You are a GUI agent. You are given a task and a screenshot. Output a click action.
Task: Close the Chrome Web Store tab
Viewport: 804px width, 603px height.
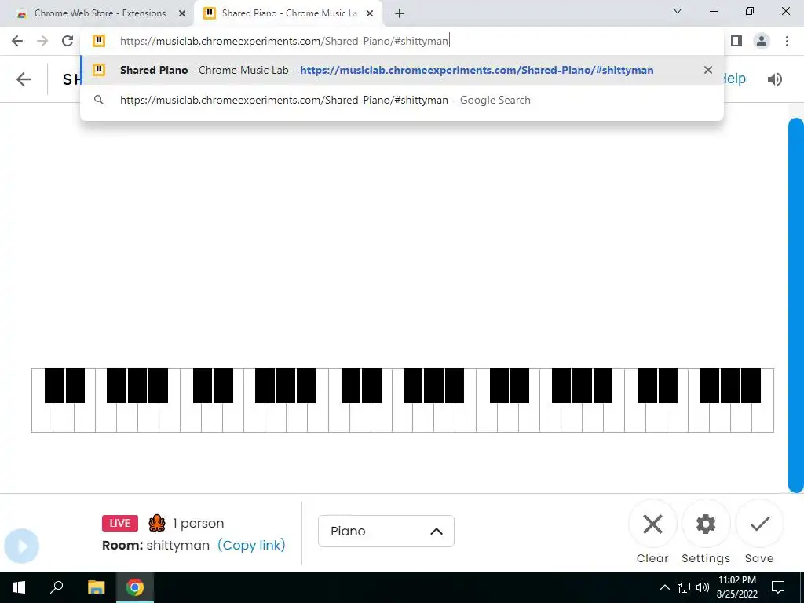(182, 13)
